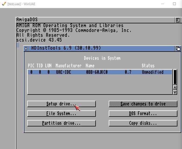
Task: Click the Devices in System heading
Action: 102,58
